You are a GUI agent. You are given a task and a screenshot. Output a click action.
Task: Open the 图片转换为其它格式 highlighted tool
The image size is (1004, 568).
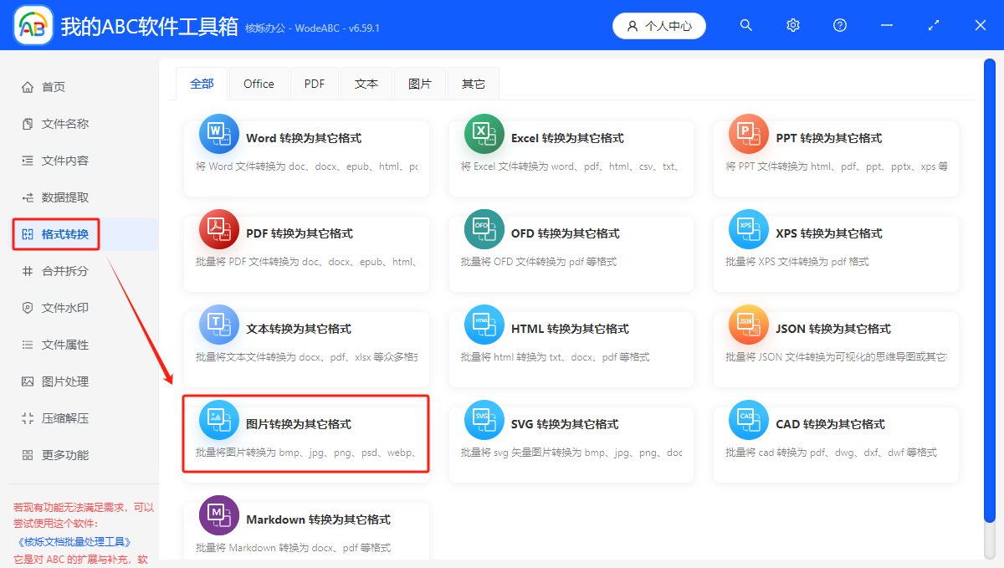(x=305, y=433)
